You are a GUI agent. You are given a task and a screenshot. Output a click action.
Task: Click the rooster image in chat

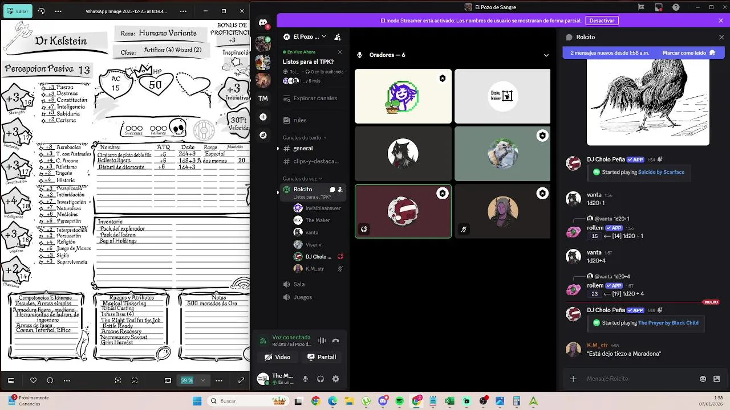coord(648,102)
